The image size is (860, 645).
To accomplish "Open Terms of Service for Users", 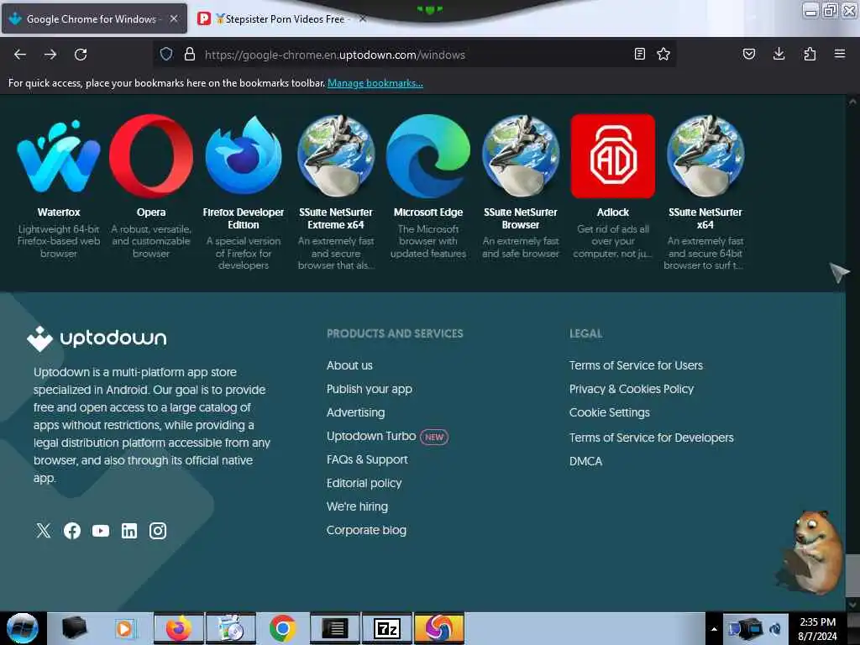I will click(636, 365).
